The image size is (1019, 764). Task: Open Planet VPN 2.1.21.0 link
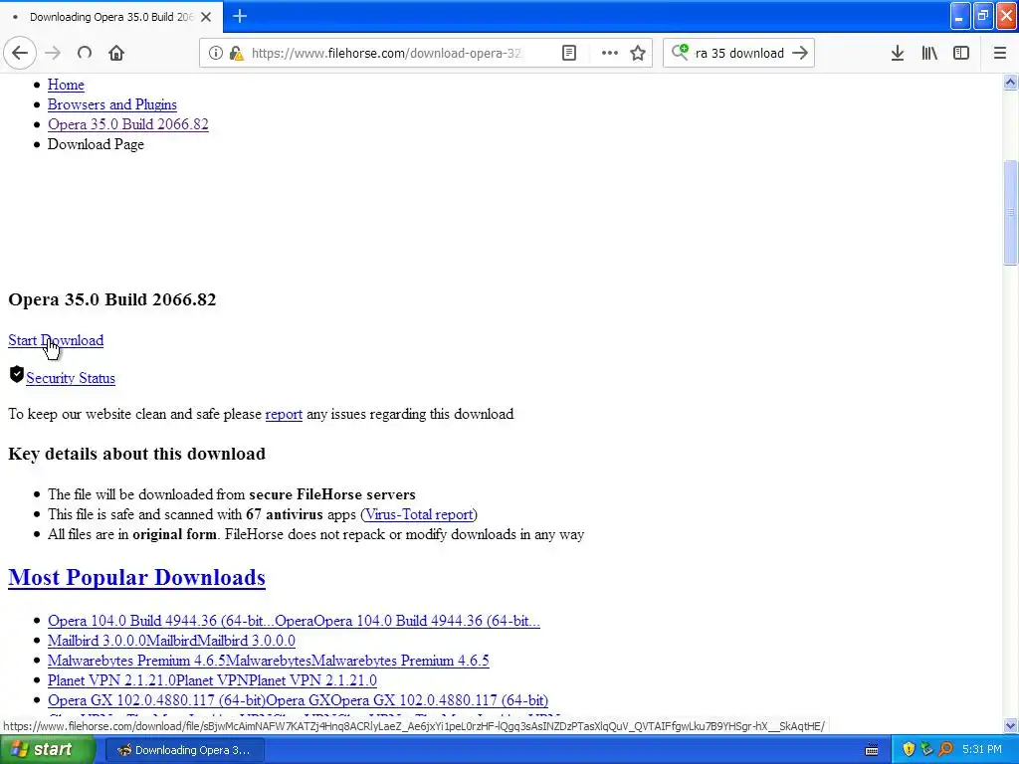tap(212, 680)
